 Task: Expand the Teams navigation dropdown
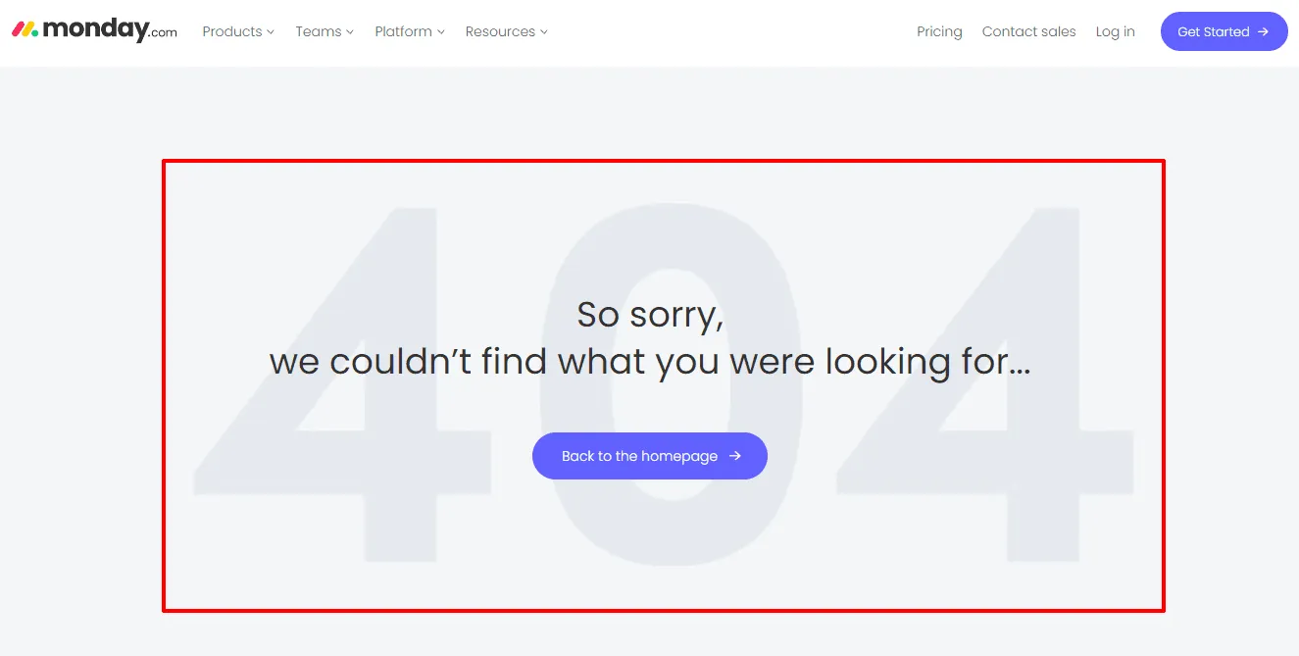pos(318,31)
